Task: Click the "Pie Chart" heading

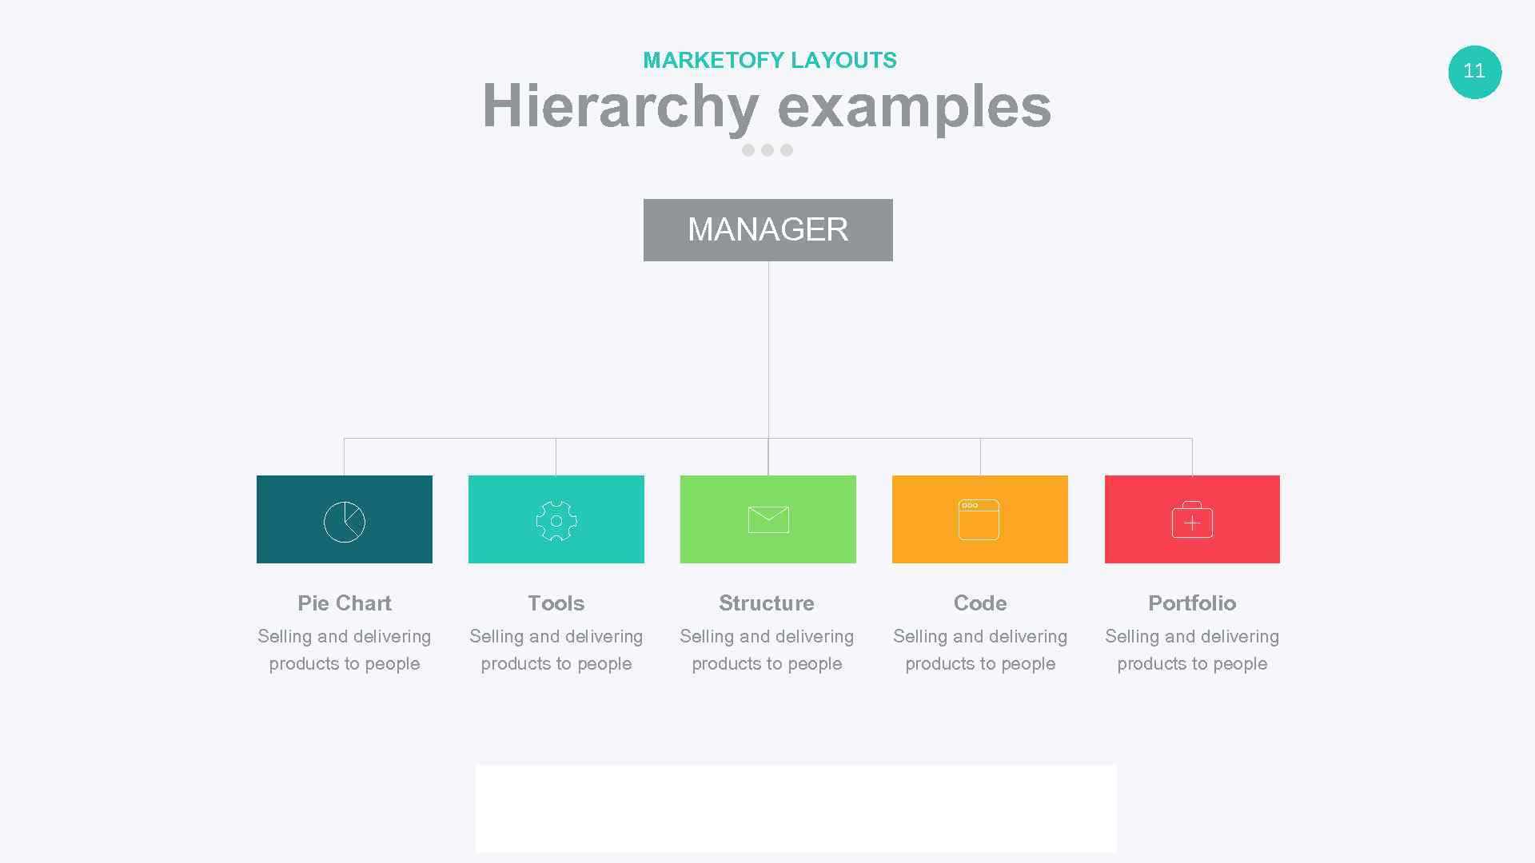Action: coord(345,603)
